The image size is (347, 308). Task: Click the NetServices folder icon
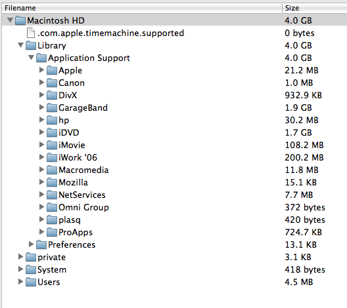(x=52, y=195)
